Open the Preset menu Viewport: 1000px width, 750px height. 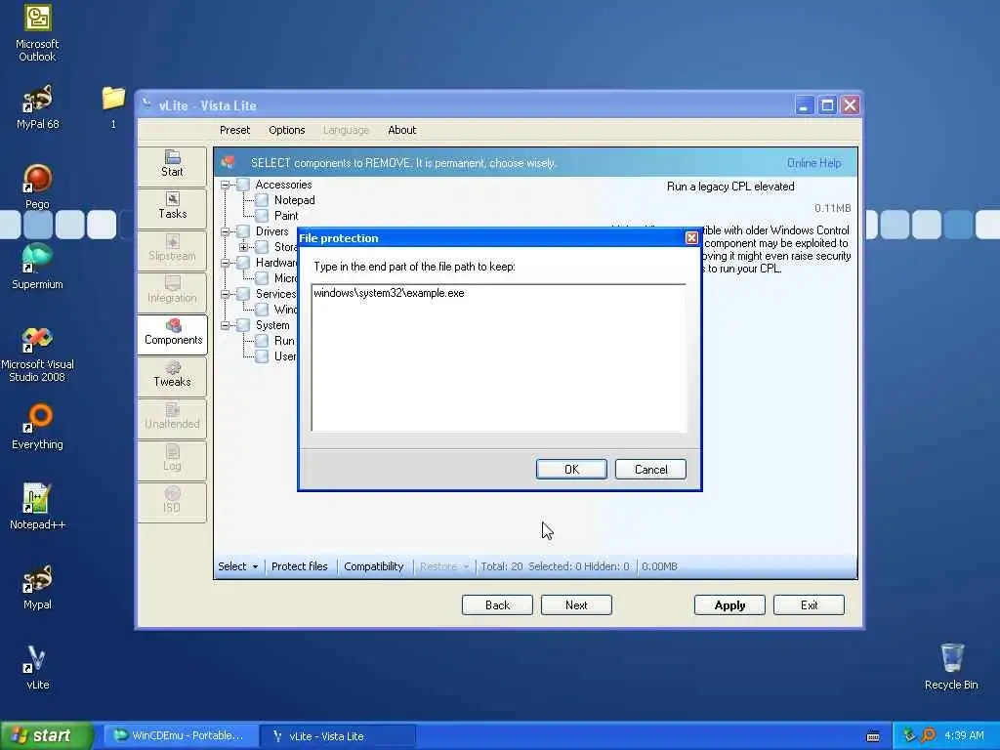click(x=234, y=130)
